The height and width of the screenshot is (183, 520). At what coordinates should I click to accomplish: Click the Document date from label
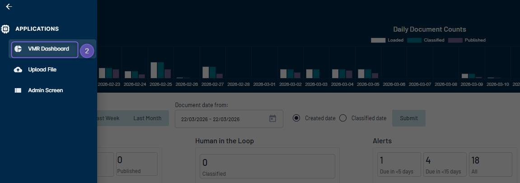pos(201,105)
